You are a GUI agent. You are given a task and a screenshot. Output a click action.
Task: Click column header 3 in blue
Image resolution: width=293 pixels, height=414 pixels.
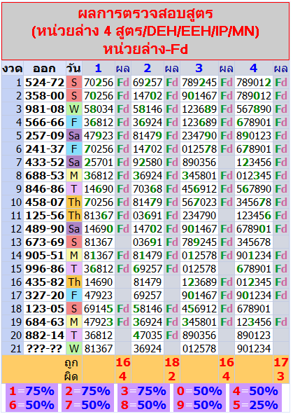click(199, 69)
